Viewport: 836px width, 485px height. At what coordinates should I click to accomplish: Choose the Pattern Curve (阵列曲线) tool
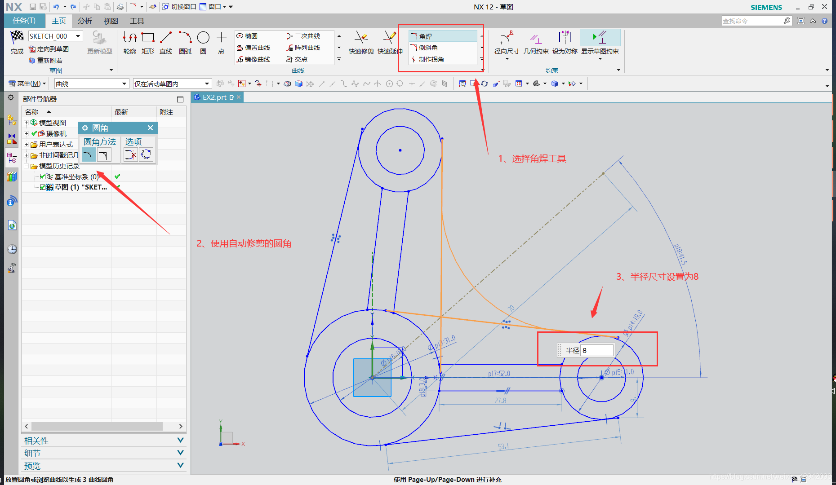(303, 48)
